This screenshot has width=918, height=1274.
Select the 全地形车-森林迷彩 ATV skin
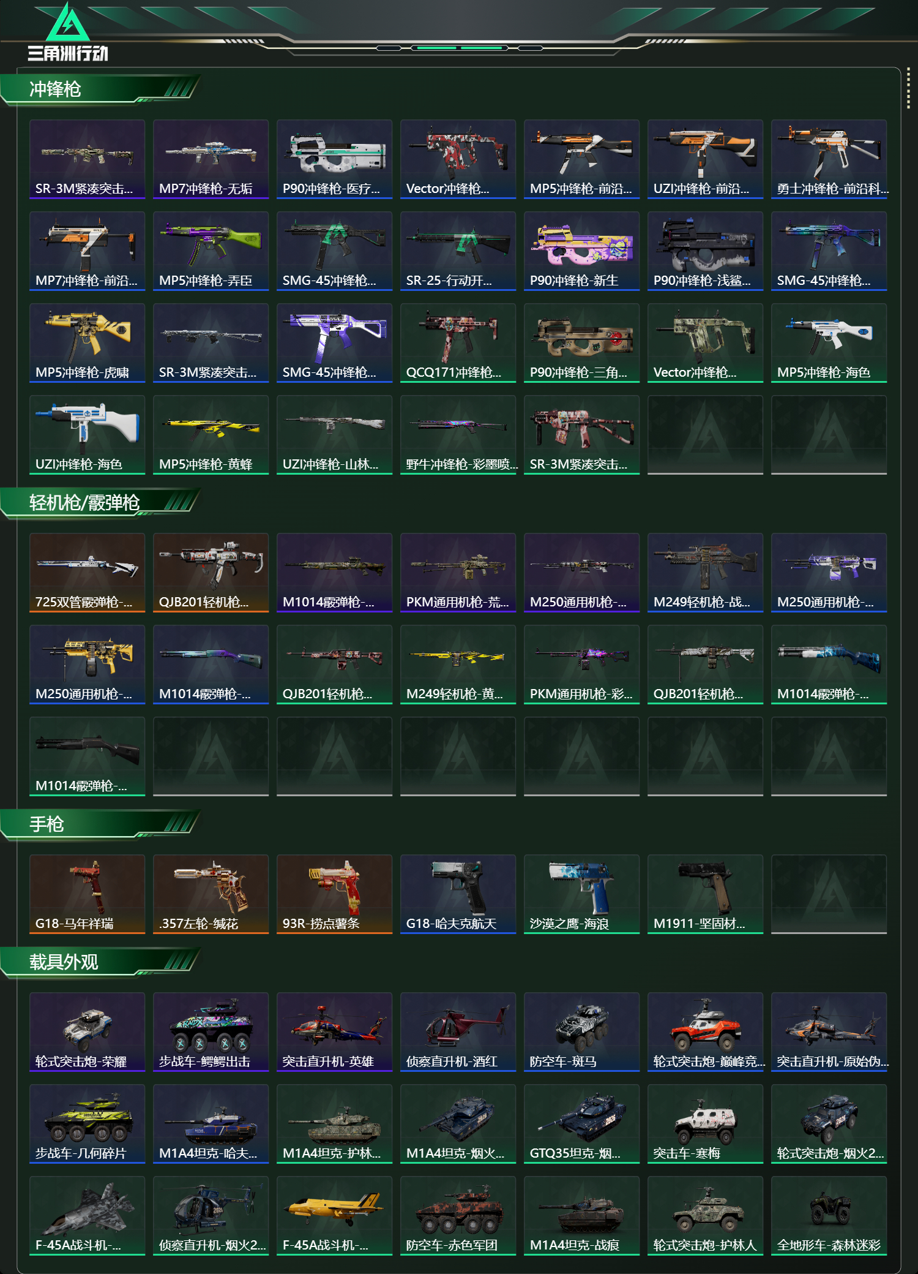[x=829, y=1216]
